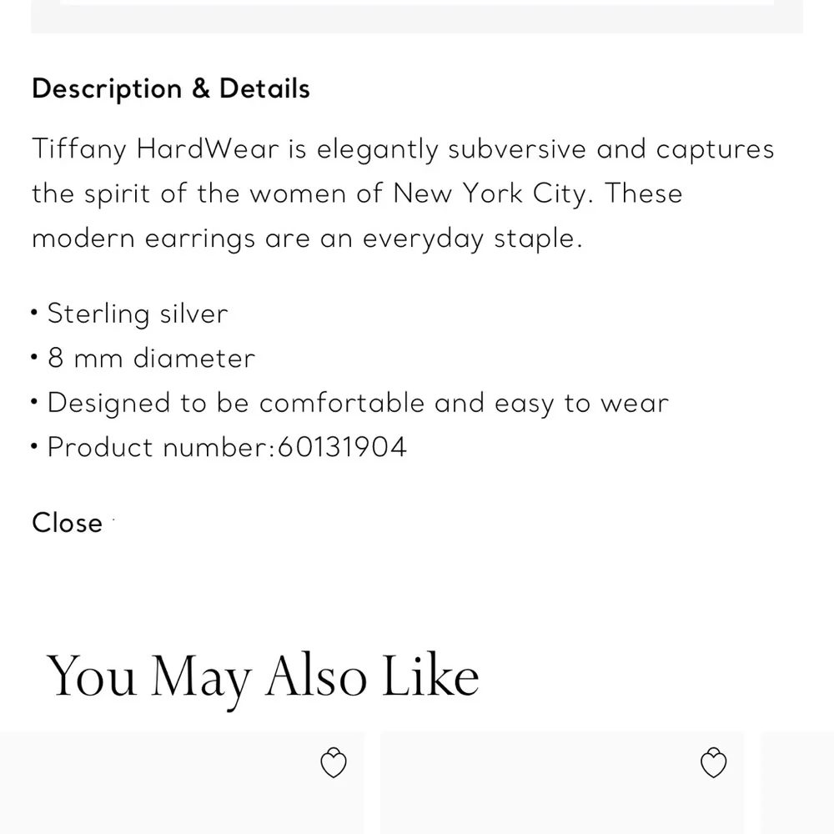Image resolution: width=834 pixels, height=834 pixels.
Task: Click the Description & Details heading
Action: [171, 89]
